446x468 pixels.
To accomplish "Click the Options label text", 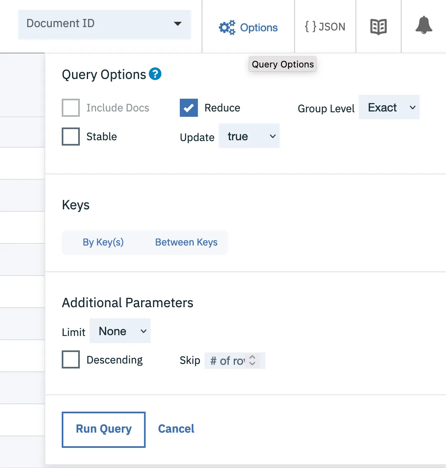I will 259,28.
